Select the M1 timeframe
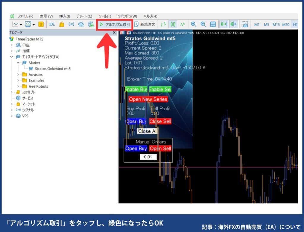 257,25
